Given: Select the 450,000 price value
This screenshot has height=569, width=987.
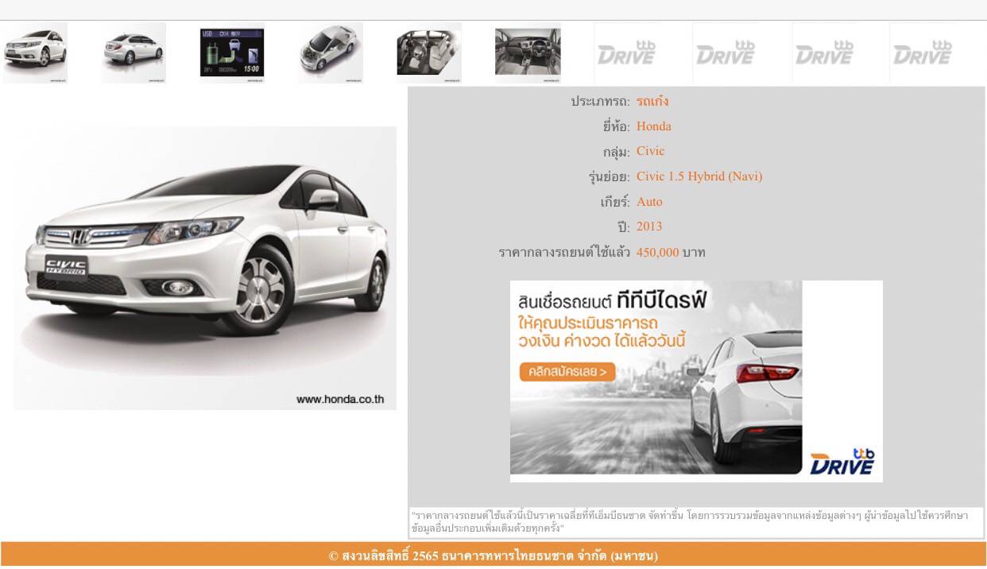Looking at the screenshot, I should click(658, 252).
